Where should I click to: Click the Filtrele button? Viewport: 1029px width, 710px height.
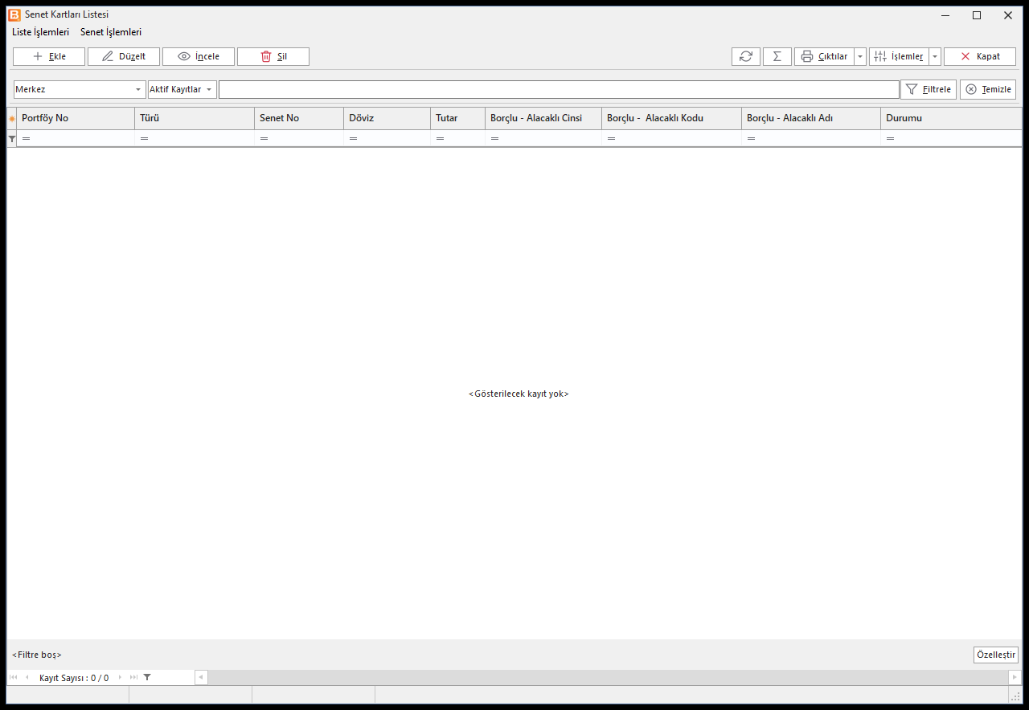pyautogui.click(x=929, y=89)
